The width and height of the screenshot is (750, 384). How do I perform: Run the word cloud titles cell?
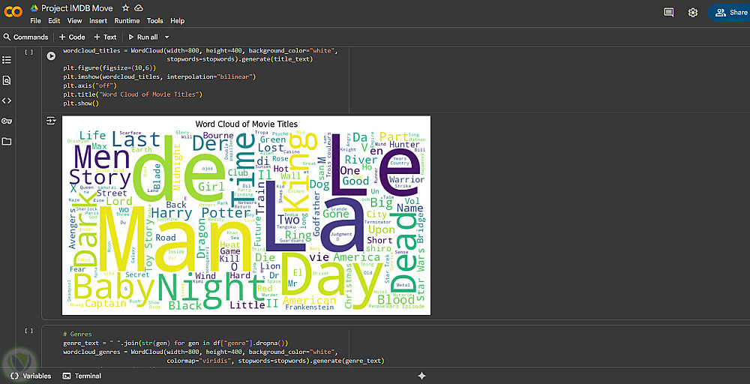tap(51, 56)
